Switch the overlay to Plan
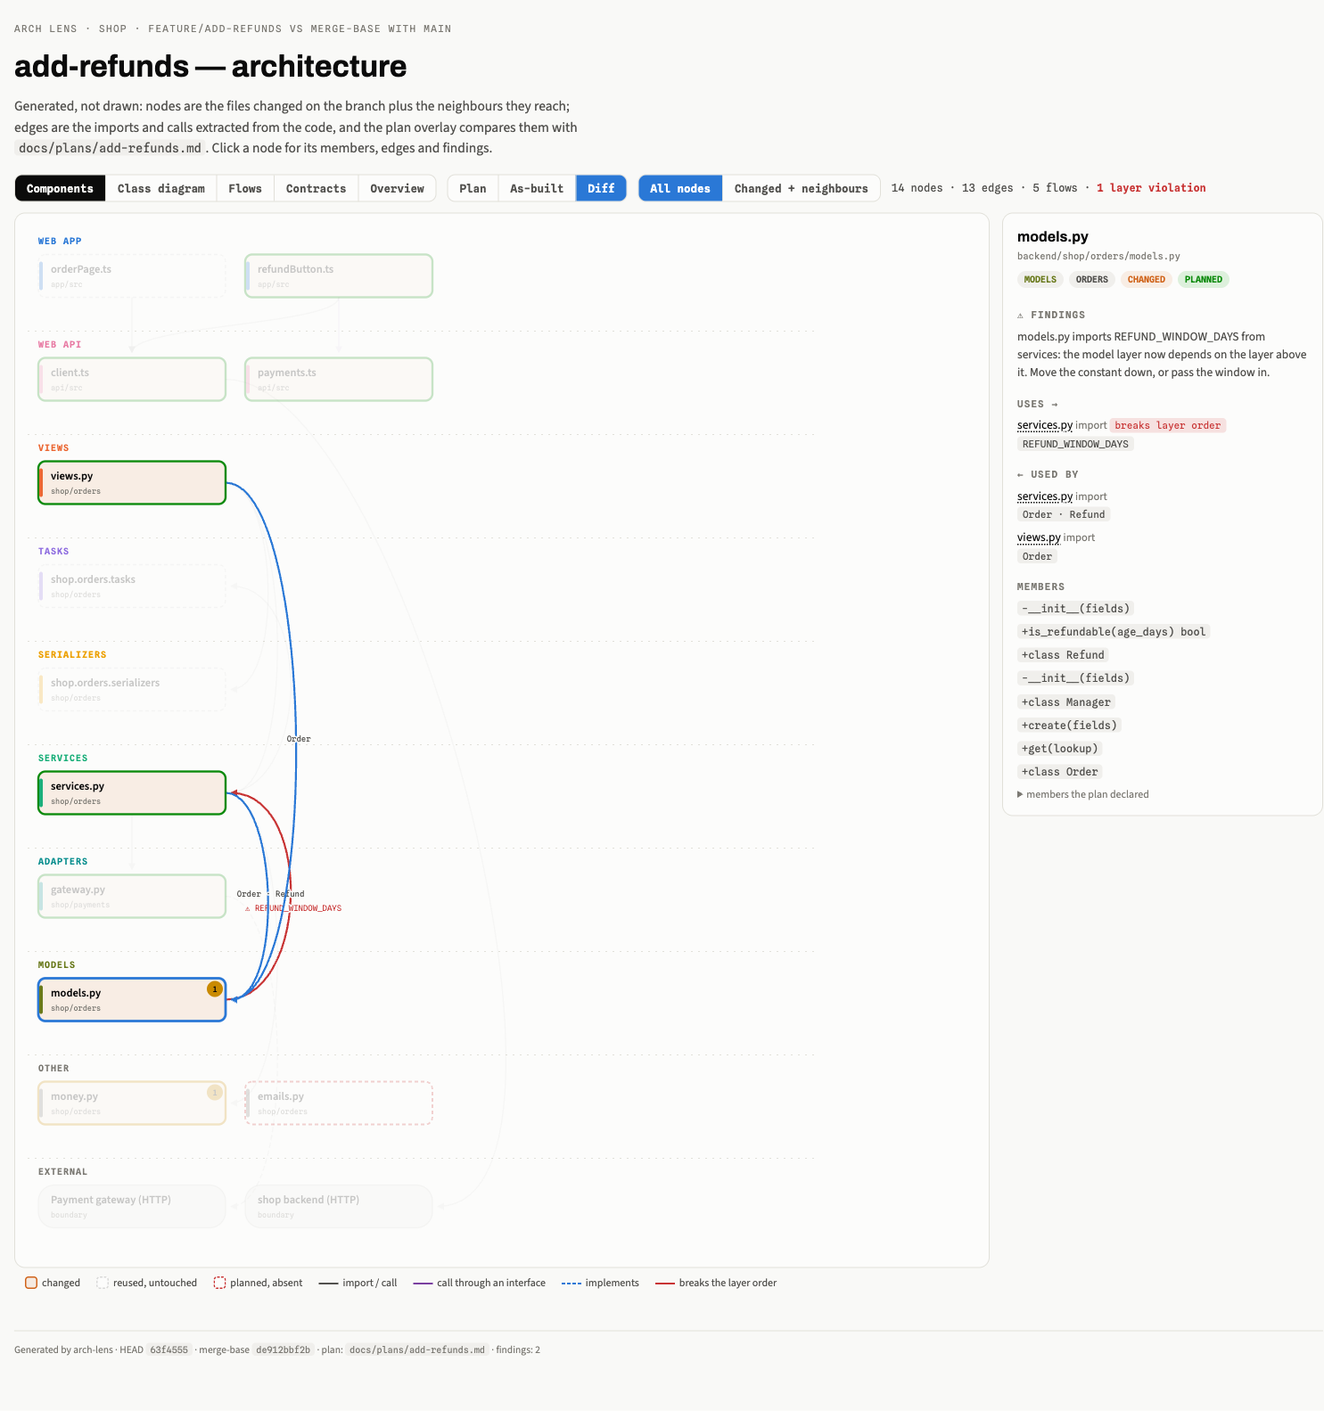 pyautogui.click(x=473, y=188)
